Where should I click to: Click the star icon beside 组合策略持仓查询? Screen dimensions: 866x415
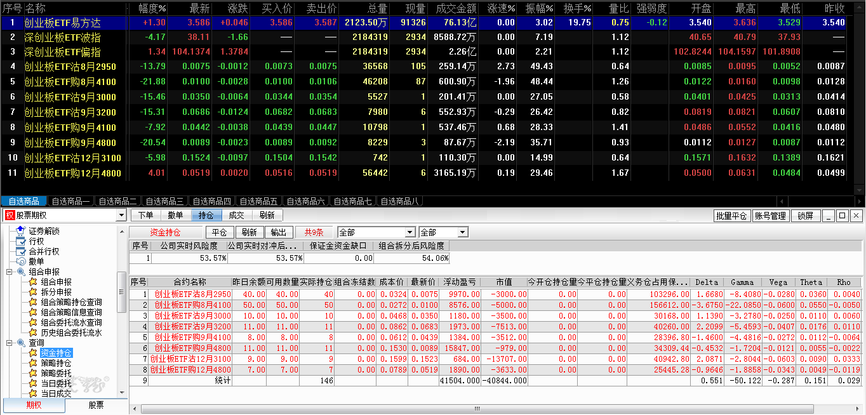(x=33, y=302)
